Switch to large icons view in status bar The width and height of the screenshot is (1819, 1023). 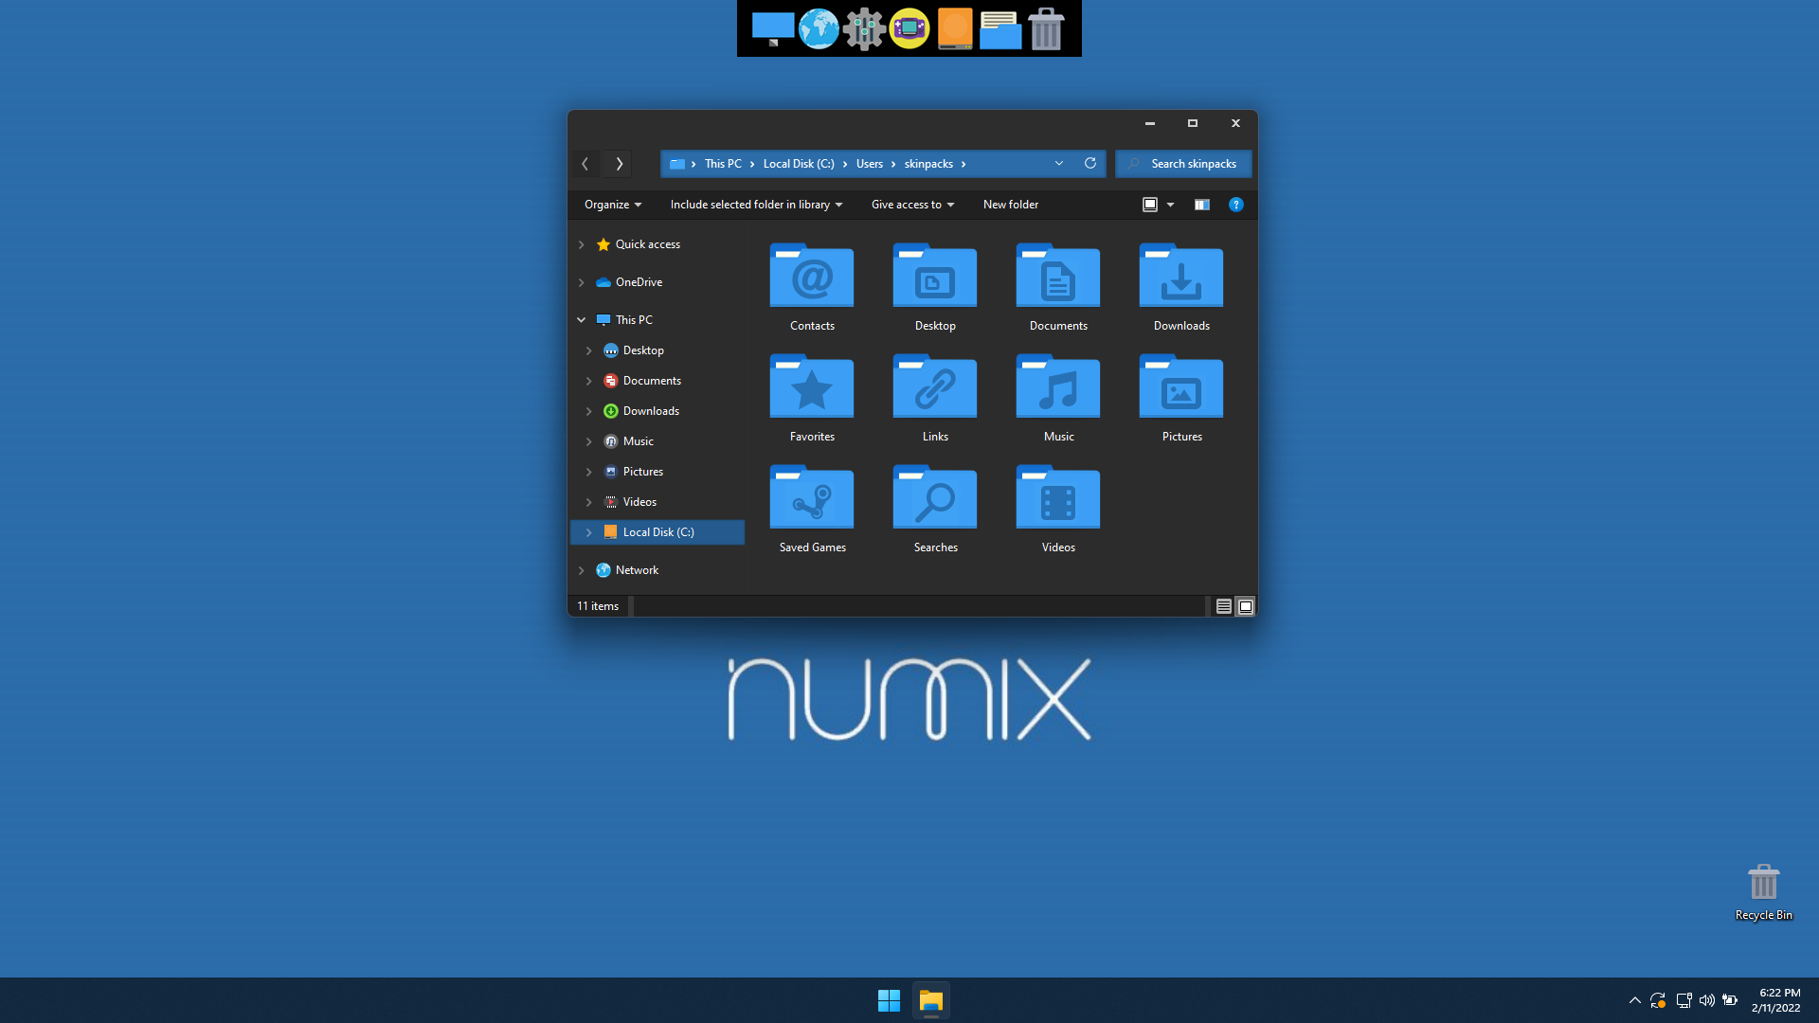pos(1246,606)
